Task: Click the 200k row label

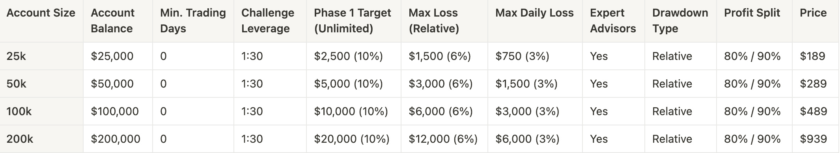Action: tap(20, 139)
